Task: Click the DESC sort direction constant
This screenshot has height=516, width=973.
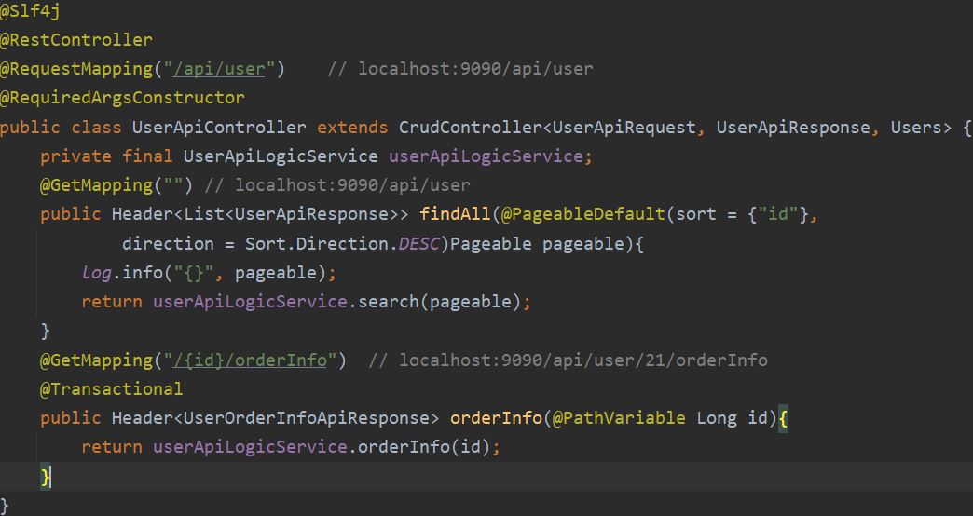Action: coord(418,243)
